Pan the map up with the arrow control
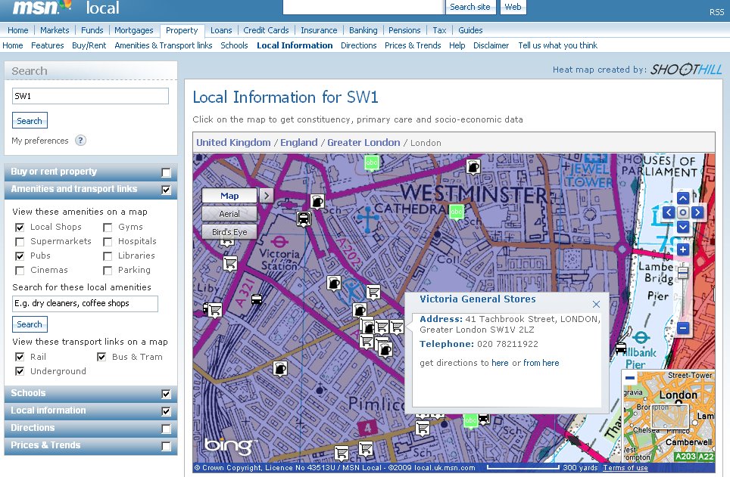The width and height of the screenshot is (730, 477). tap(682, 199)
